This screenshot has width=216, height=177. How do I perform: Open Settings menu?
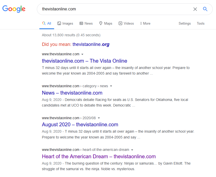click(x=184, y=24)
